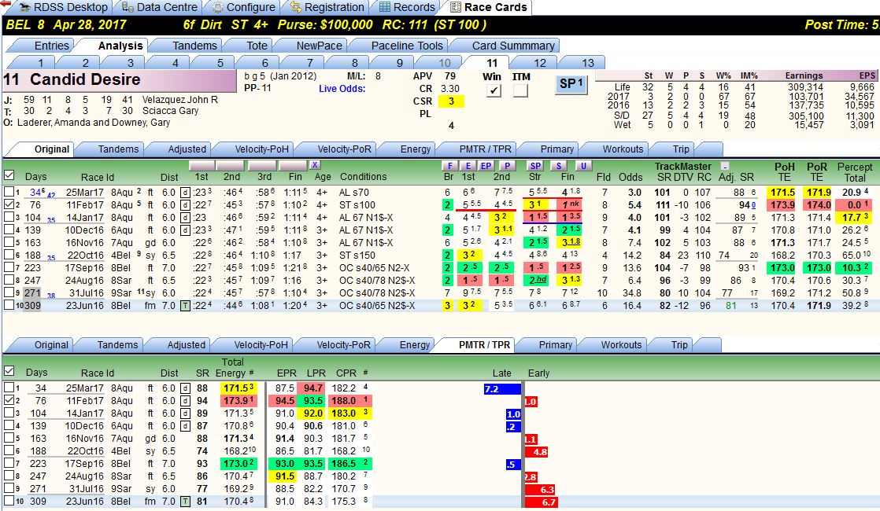Click the red back arrow icon

(6, 3)
